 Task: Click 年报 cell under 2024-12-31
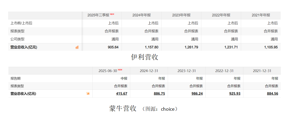(162, 78)
